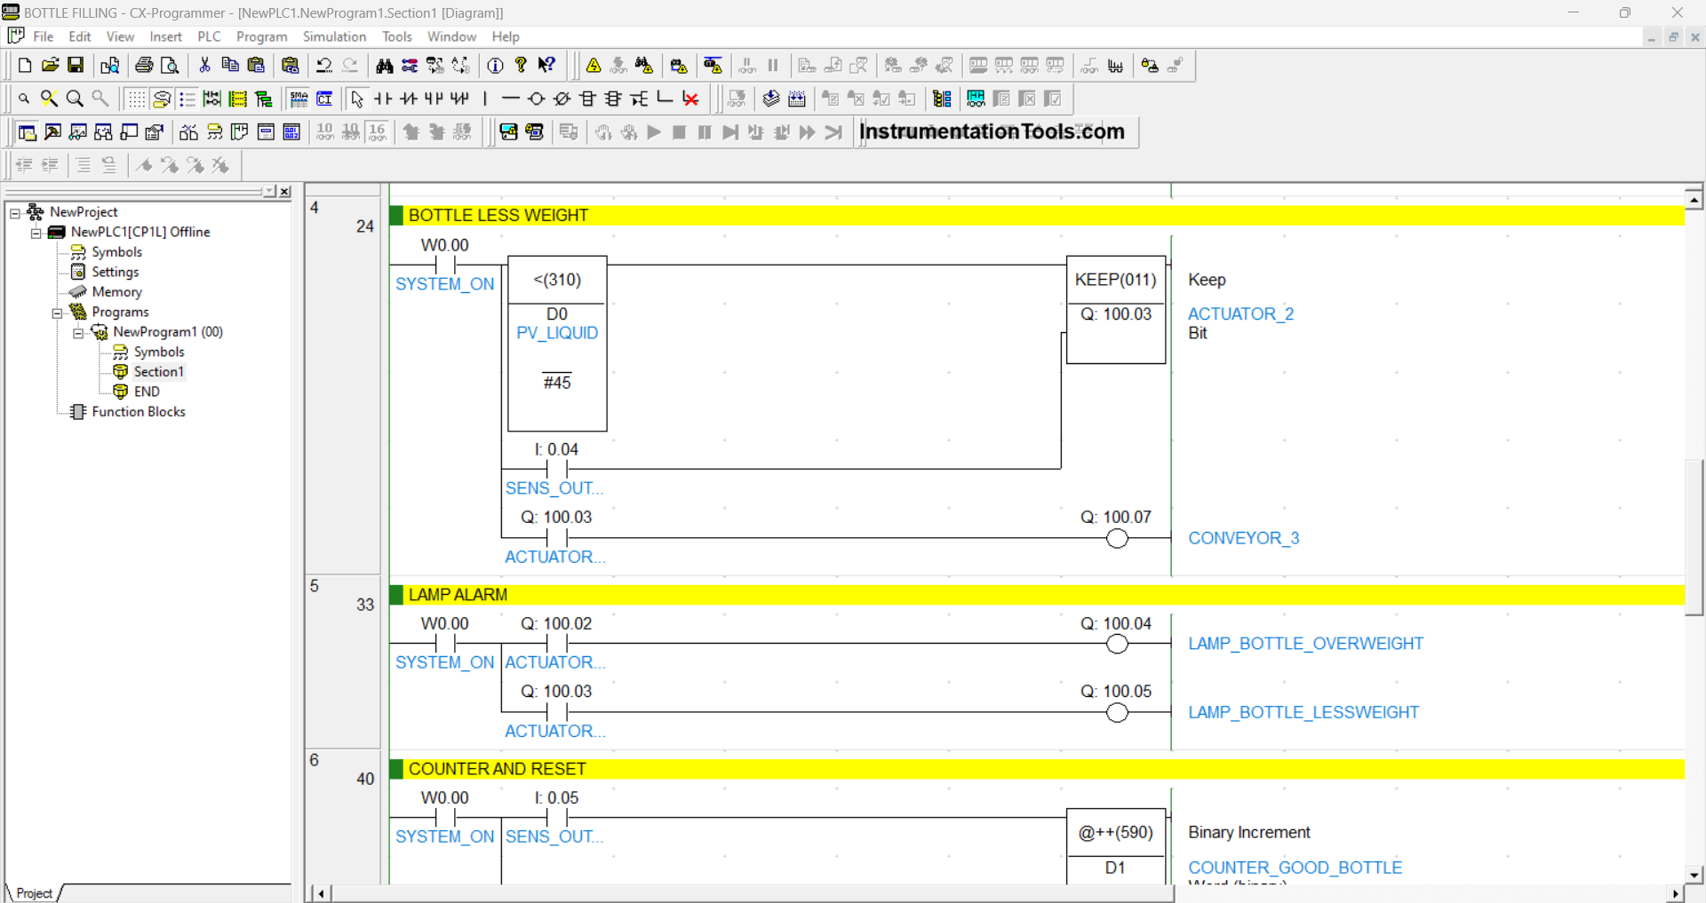Click the red X delete line tool
The height and width of the screenshot is (903, 1706).
690,99
